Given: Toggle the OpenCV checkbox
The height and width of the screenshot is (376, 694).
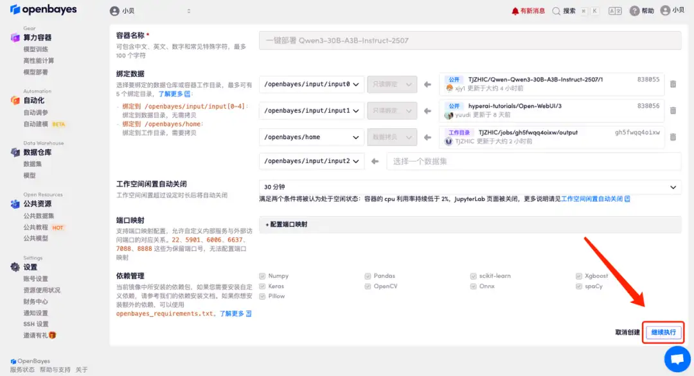Looking at the screenshot, I should [368, 286].
